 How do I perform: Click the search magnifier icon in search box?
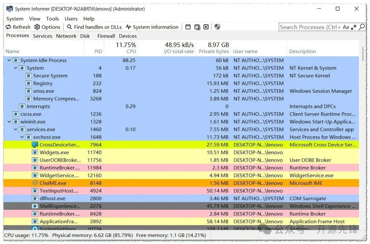click(361, 27)
